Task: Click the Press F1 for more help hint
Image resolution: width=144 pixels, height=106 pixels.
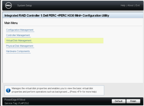Action: point(83,92)
